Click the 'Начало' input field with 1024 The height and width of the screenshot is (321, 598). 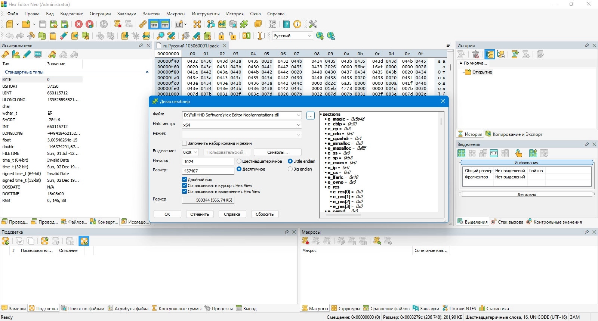tap(208, 162)
